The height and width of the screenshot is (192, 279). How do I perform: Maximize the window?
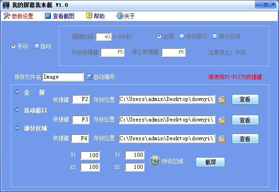[266, 5]
